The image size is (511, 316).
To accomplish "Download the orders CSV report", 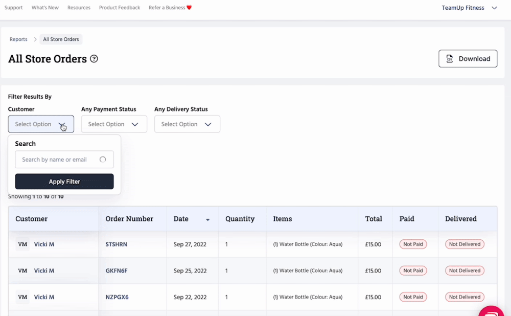I will click(468, 59).
